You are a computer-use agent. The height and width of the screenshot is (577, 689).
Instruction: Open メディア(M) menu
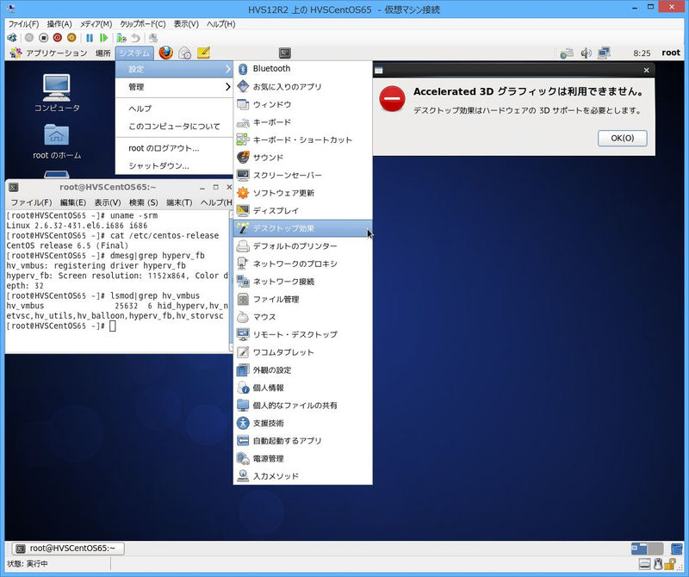point(96,24)
